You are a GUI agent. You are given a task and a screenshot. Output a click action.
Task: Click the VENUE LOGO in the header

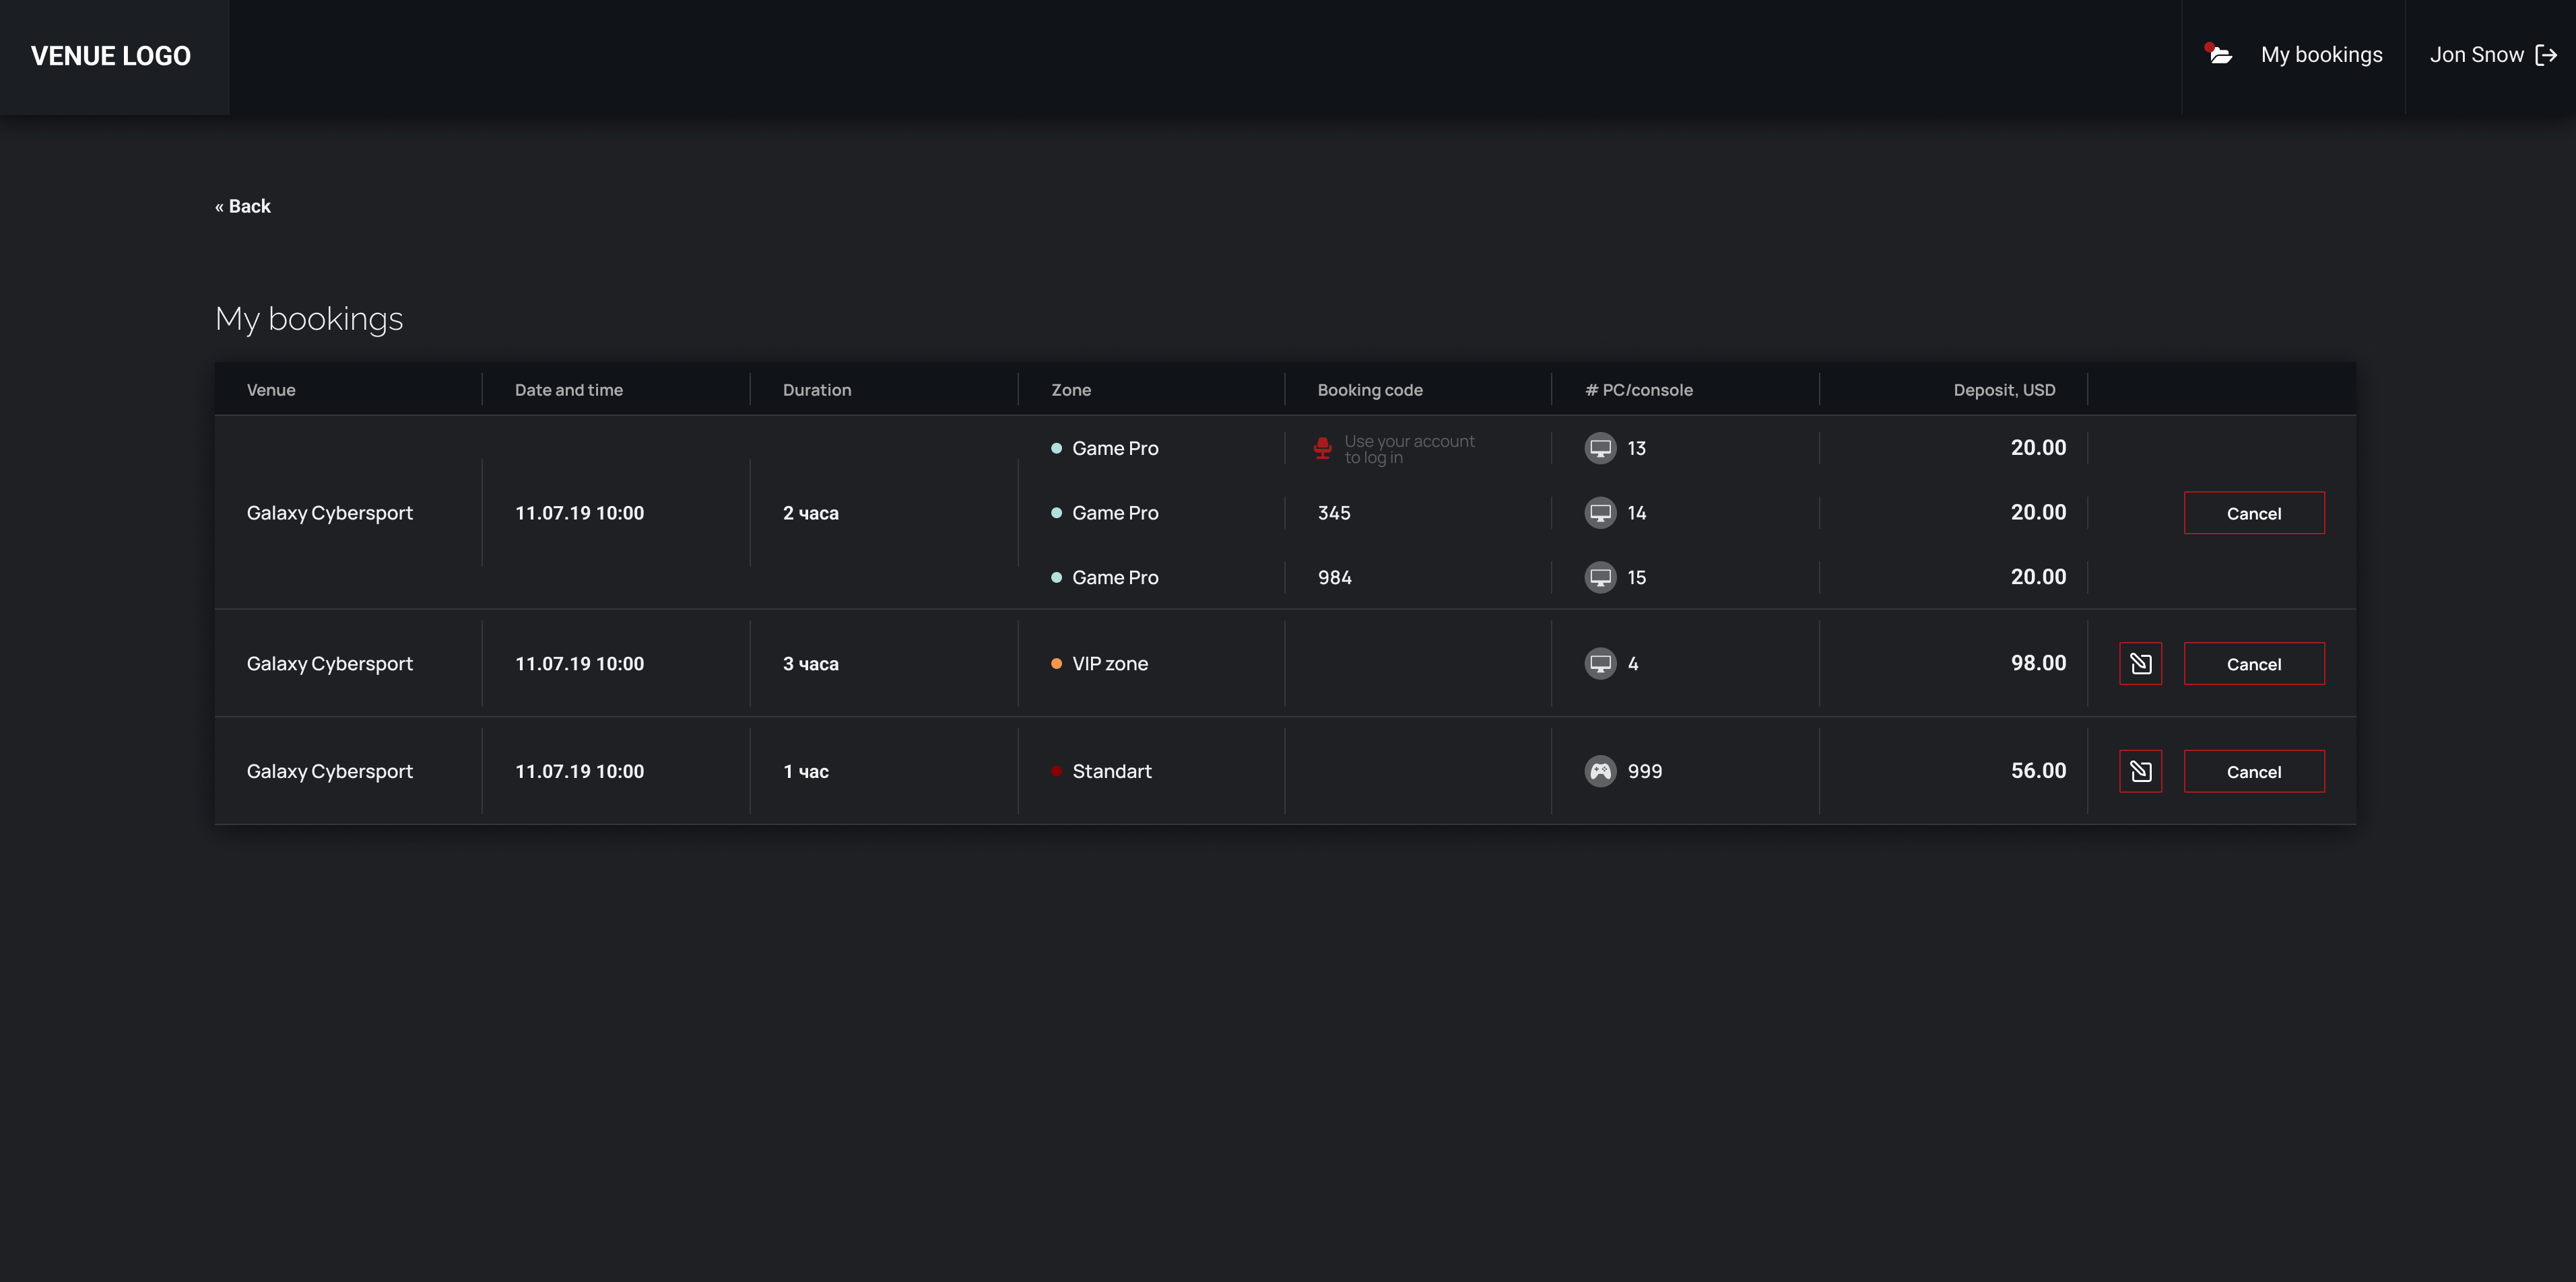coord(111,56)
